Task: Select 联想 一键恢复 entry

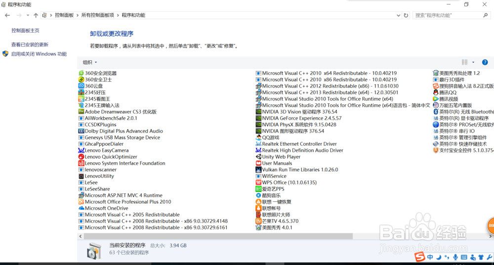Action: 274,202
